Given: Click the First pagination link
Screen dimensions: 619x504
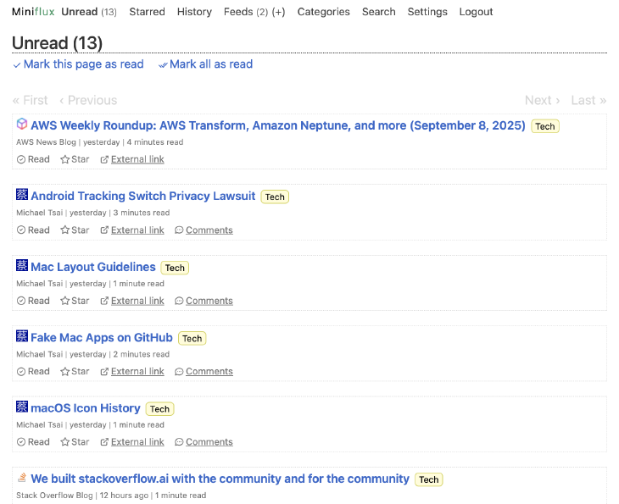Looking at the screenshot, I should [31, 100].
